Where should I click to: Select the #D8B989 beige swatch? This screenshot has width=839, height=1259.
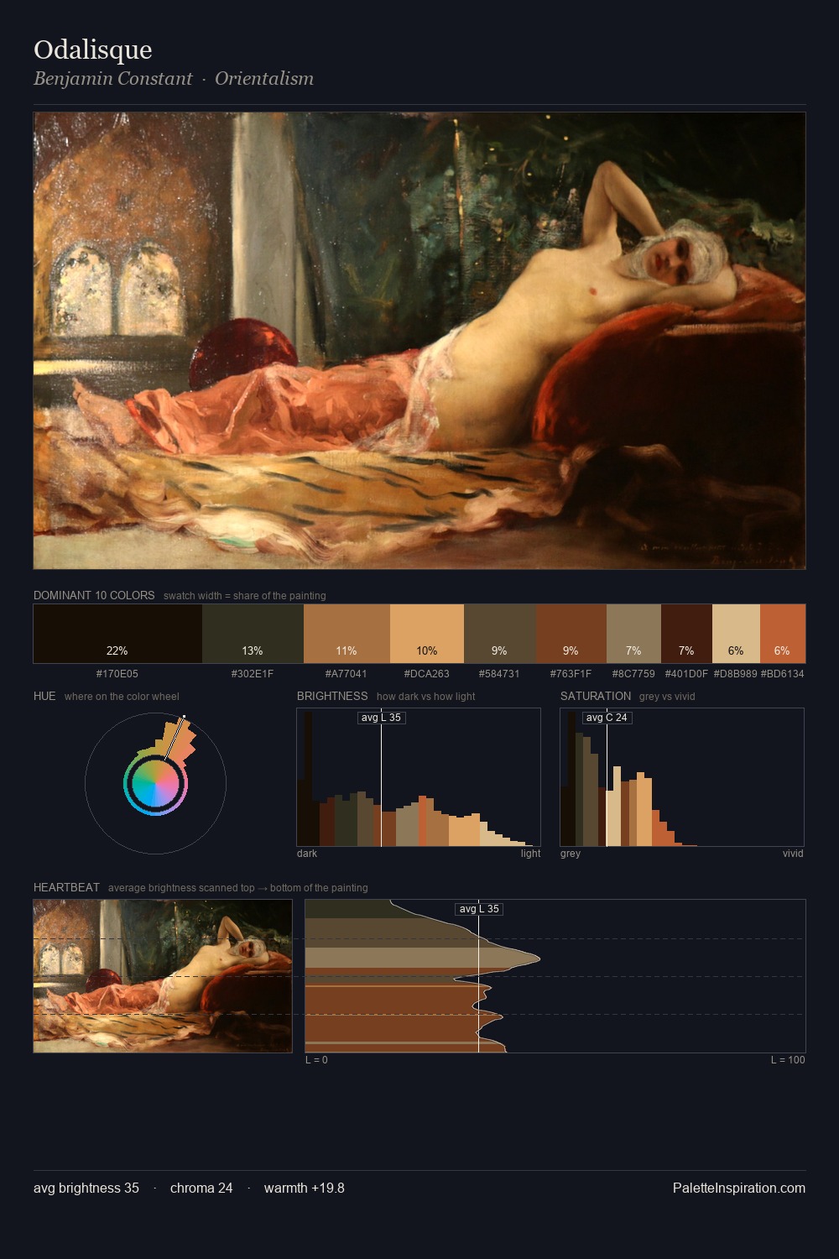[736, 634]
